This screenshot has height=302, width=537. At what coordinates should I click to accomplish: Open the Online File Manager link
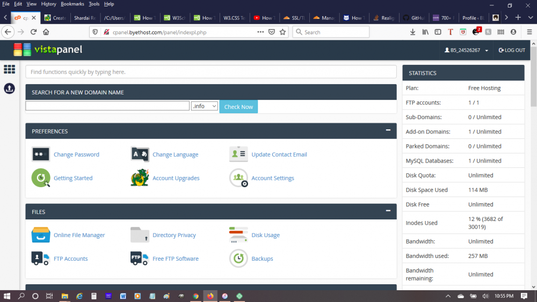pyautogui.click(x=79, y=235)
